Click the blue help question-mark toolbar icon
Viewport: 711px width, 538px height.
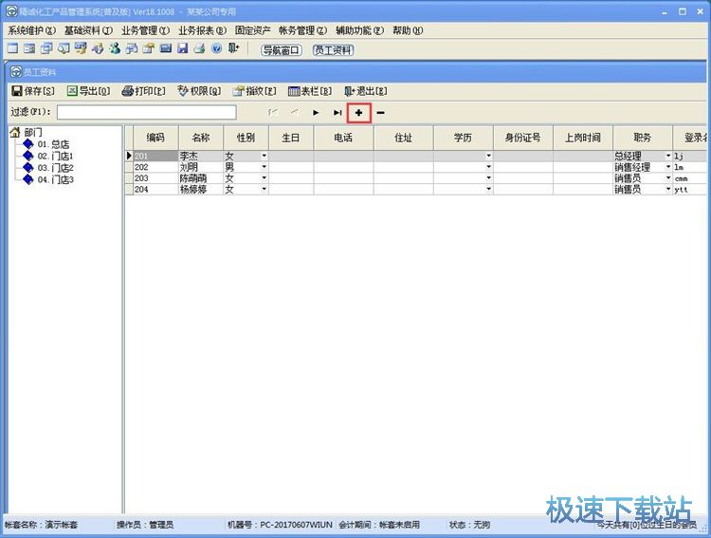pyautogui.click(x=217, y=48)
